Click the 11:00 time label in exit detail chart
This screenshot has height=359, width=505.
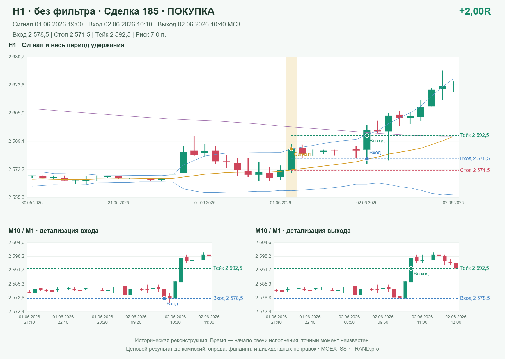click(422, 322)
